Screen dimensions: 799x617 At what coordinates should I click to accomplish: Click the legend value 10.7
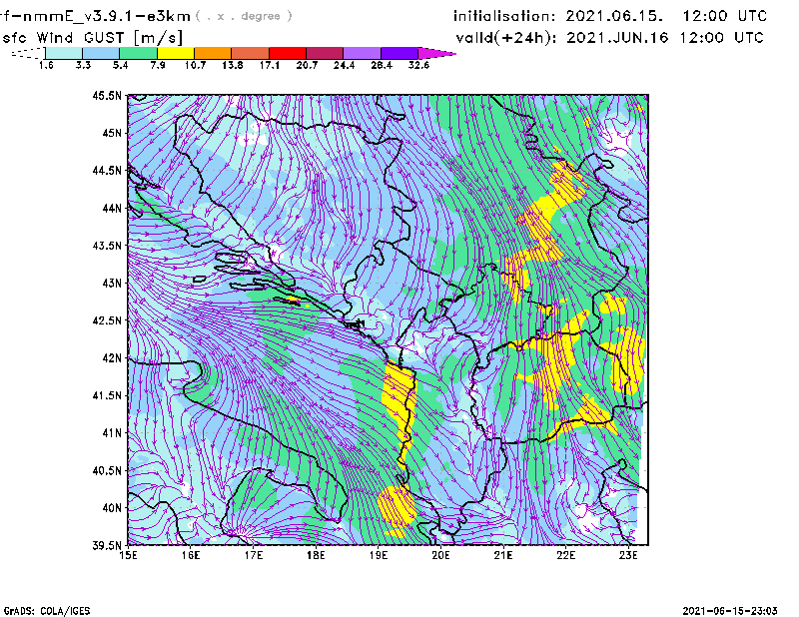click(195, 65)
